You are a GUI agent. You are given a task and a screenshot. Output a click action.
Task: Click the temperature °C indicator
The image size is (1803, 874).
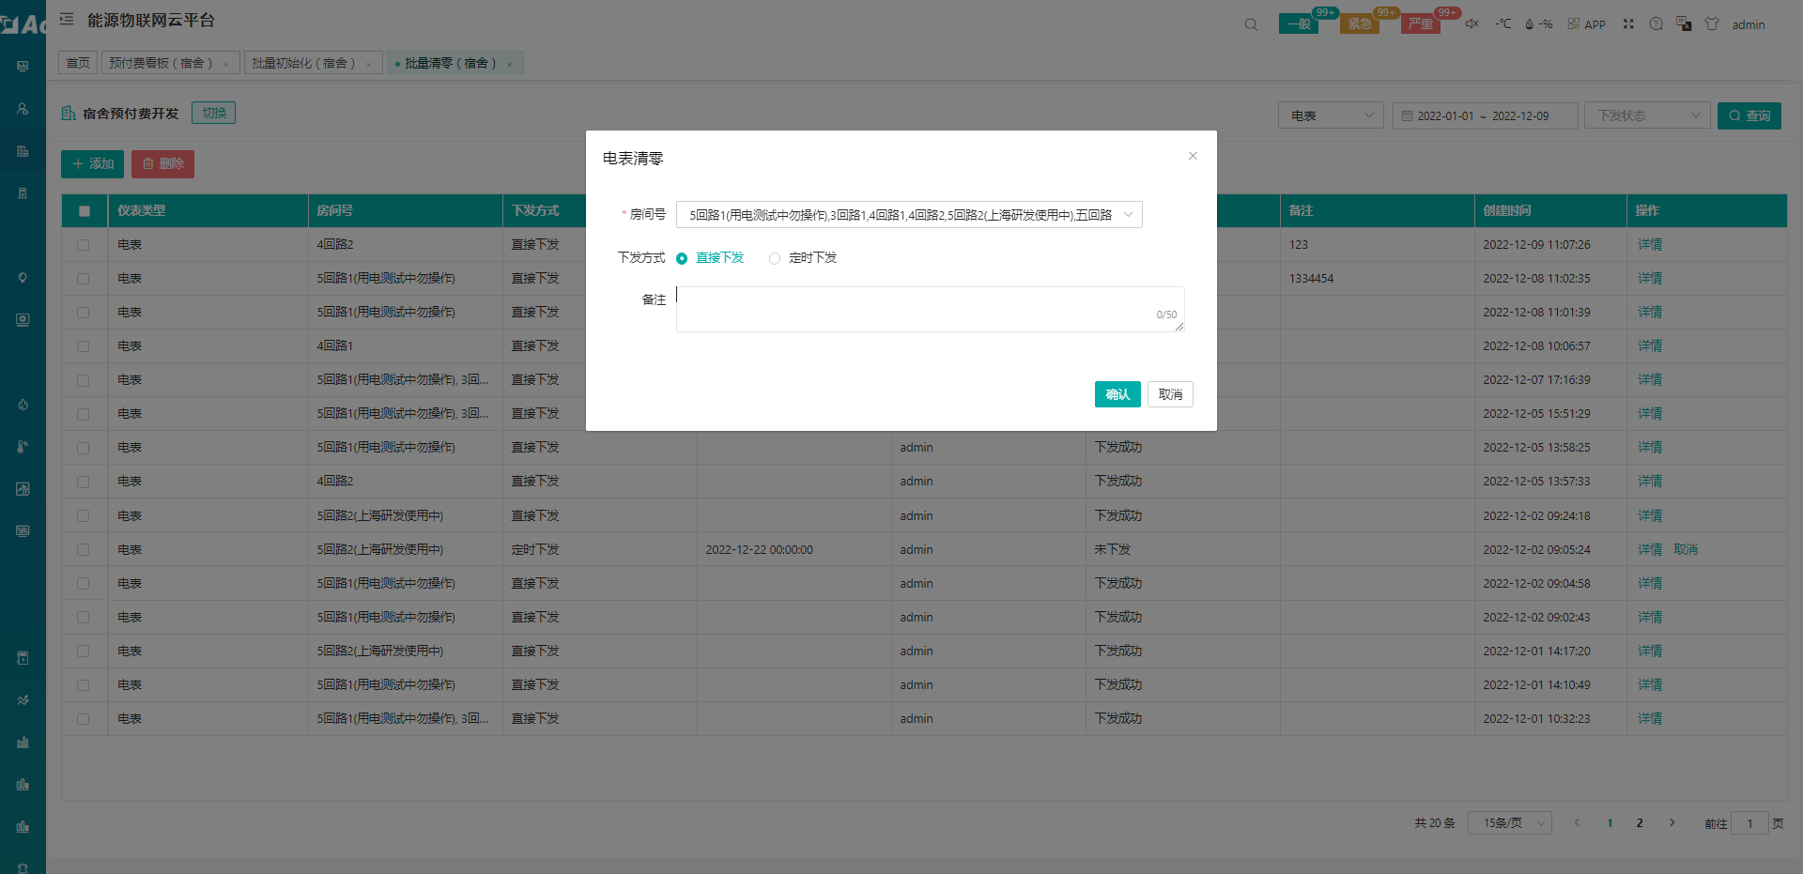click(x=1503, y=23)
